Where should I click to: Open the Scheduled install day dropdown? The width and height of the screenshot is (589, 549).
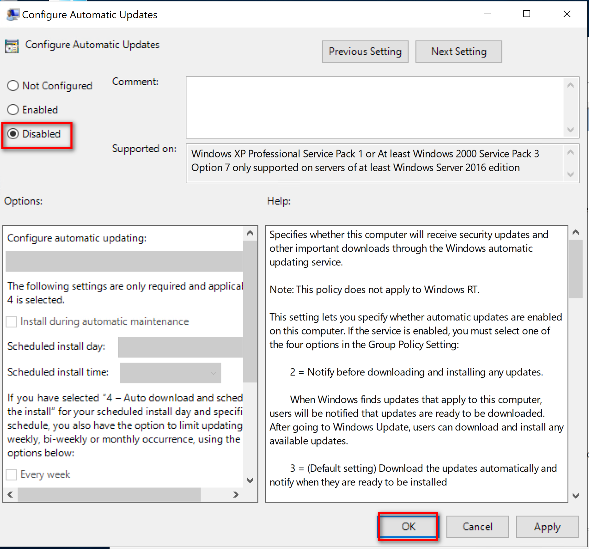pyautogui.click(x=180, y=347)
